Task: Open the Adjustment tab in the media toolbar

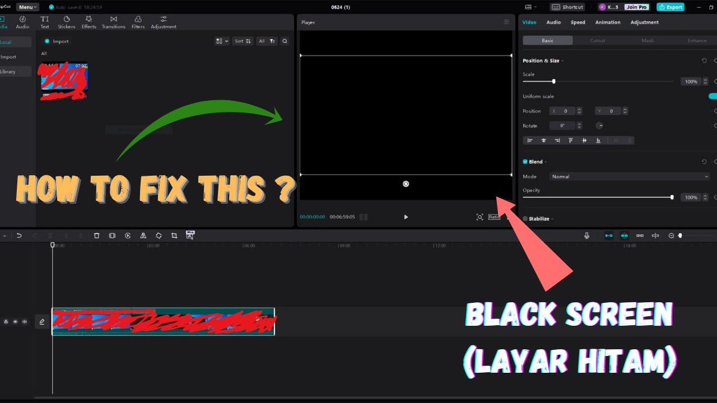Action: [x=164, y=22]
